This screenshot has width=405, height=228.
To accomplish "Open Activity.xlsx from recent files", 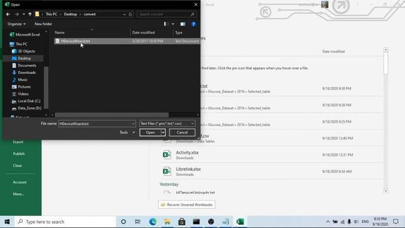I will (271, 155).
